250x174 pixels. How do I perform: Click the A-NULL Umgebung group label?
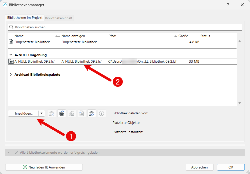[x=30, y=55]
